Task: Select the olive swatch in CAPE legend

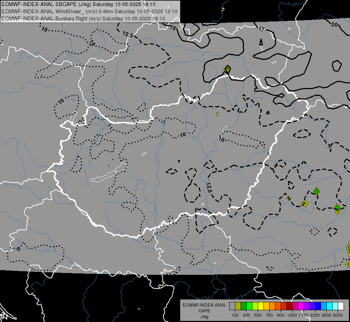Action: pos(238,306)
